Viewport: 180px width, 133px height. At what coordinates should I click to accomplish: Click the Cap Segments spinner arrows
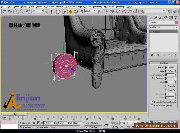point(176,78)
